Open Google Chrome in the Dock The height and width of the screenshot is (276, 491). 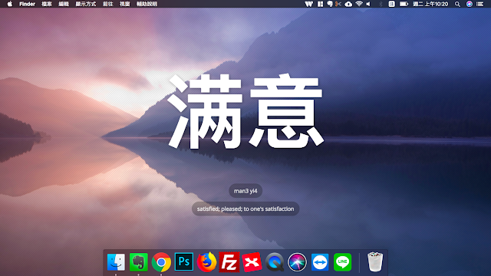pos(161,262)
